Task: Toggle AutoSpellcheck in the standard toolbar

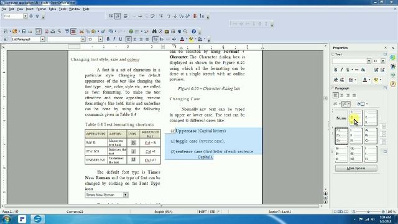Action: click(73, 31)
